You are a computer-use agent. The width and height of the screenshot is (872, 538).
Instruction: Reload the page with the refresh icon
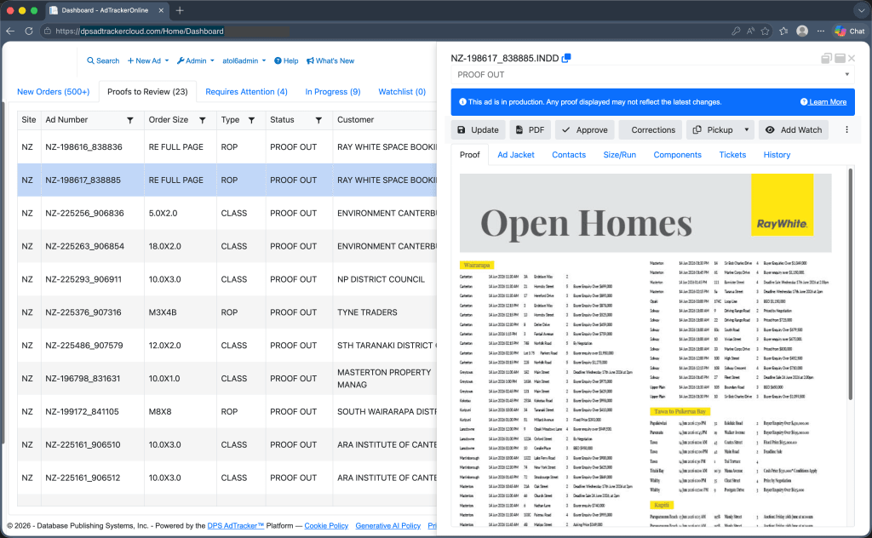click(x=29, y=31)
